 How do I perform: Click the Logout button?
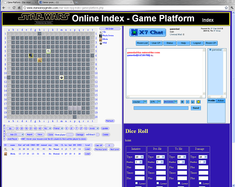tap(197, 43)
